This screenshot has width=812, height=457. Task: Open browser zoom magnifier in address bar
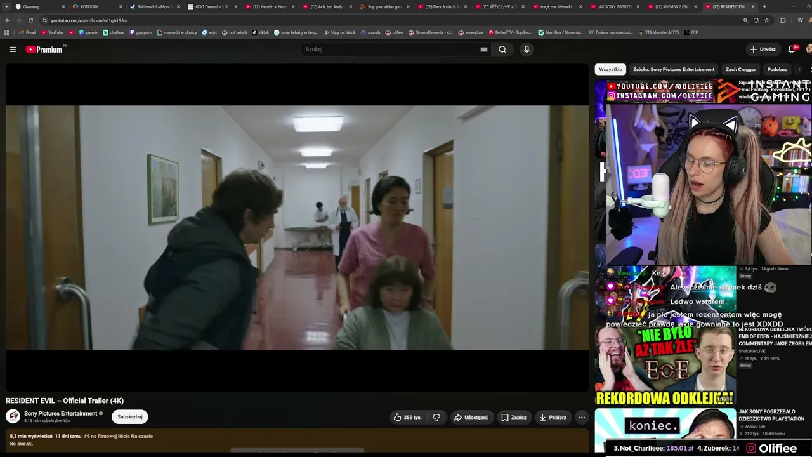745,20
